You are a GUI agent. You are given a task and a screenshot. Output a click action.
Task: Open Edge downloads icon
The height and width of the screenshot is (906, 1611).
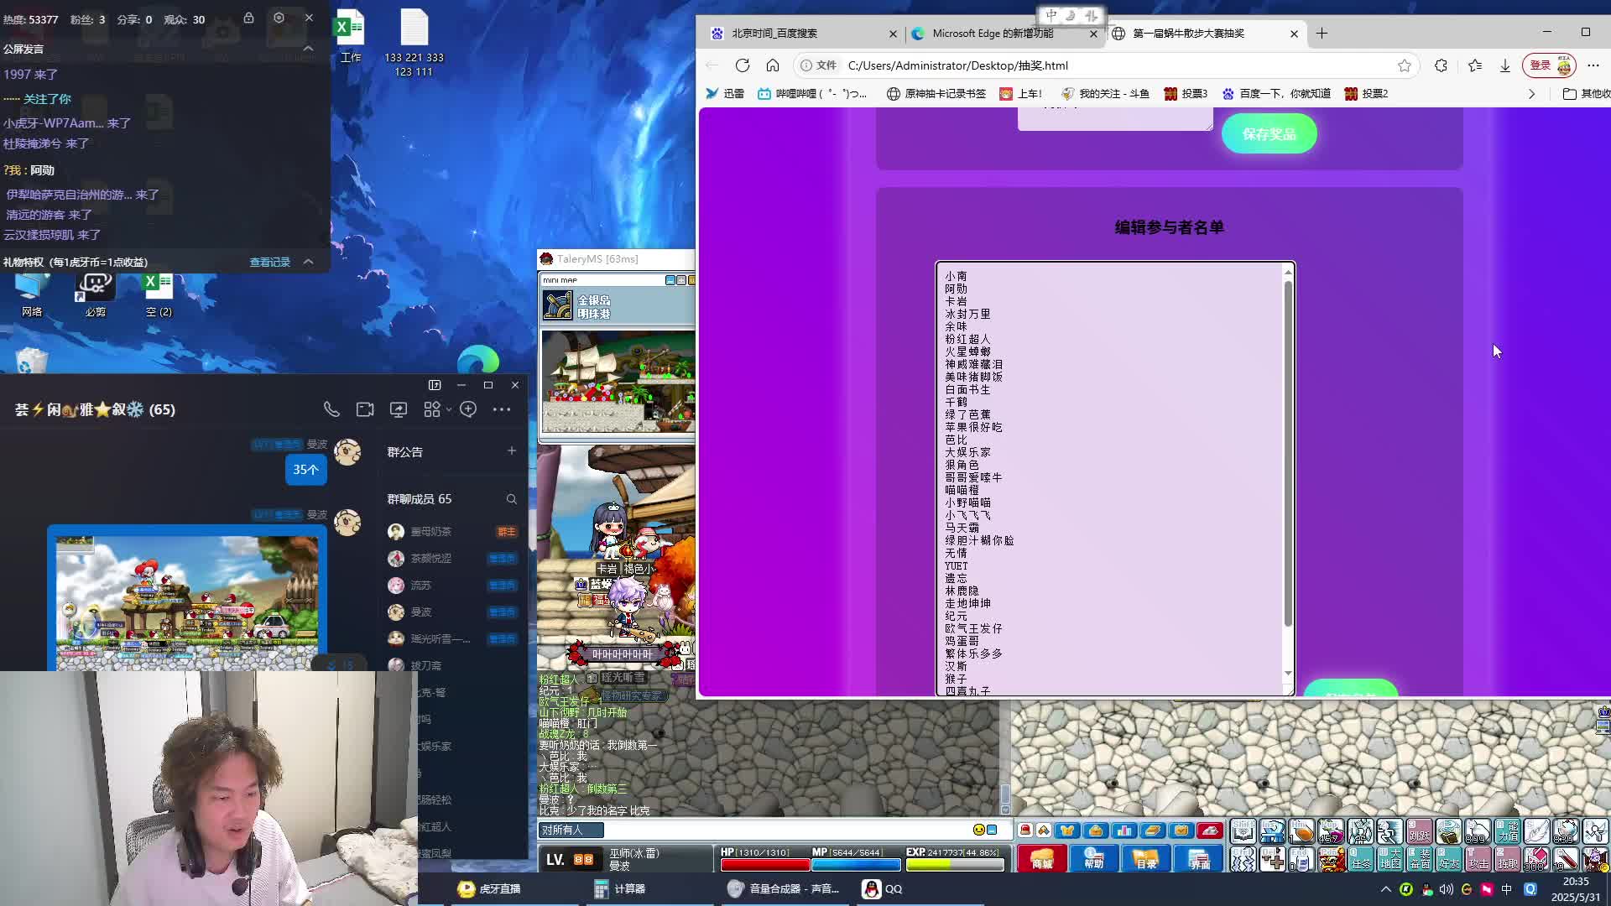(1504, 65)
